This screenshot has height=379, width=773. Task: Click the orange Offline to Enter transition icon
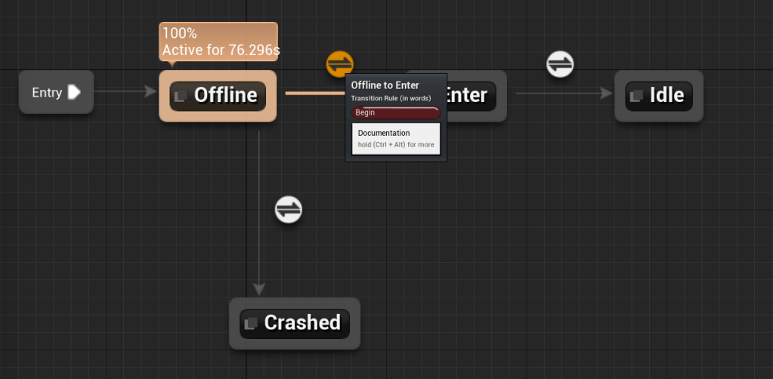[339, 64]
